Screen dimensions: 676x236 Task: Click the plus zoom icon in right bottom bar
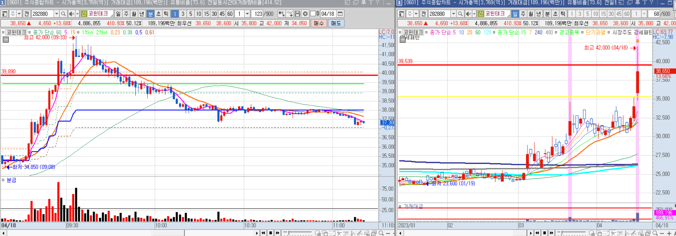(669, 233)
